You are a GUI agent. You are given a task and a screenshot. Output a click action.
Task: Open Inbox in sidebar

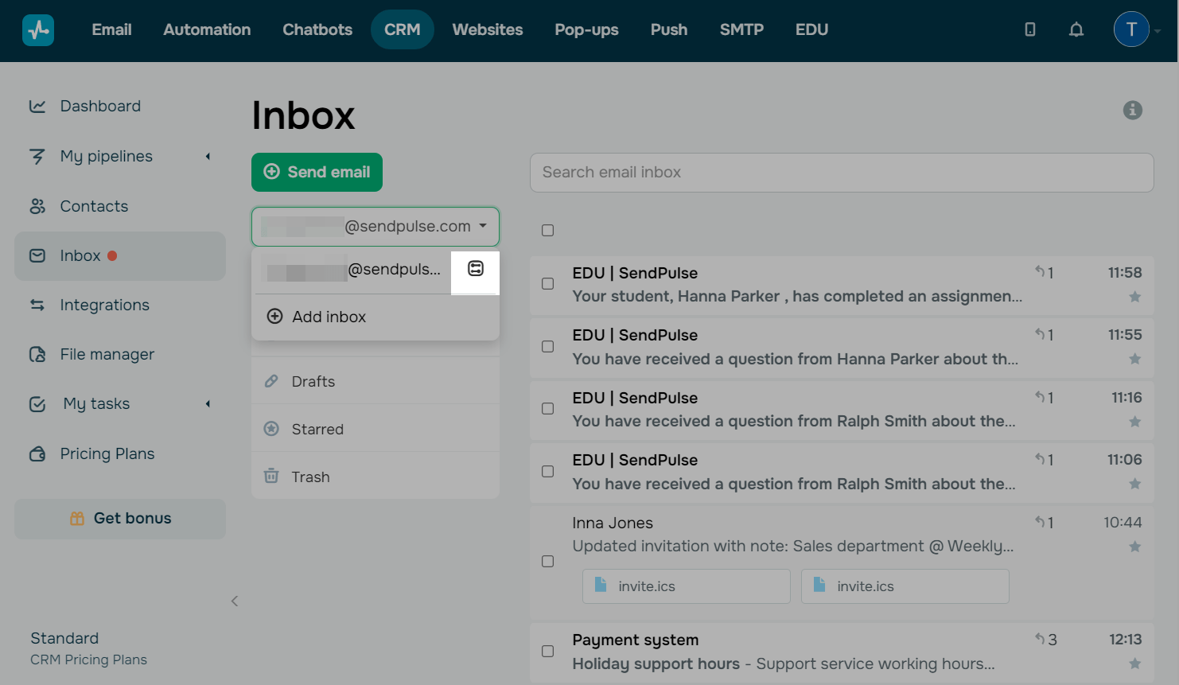(120, 256)
